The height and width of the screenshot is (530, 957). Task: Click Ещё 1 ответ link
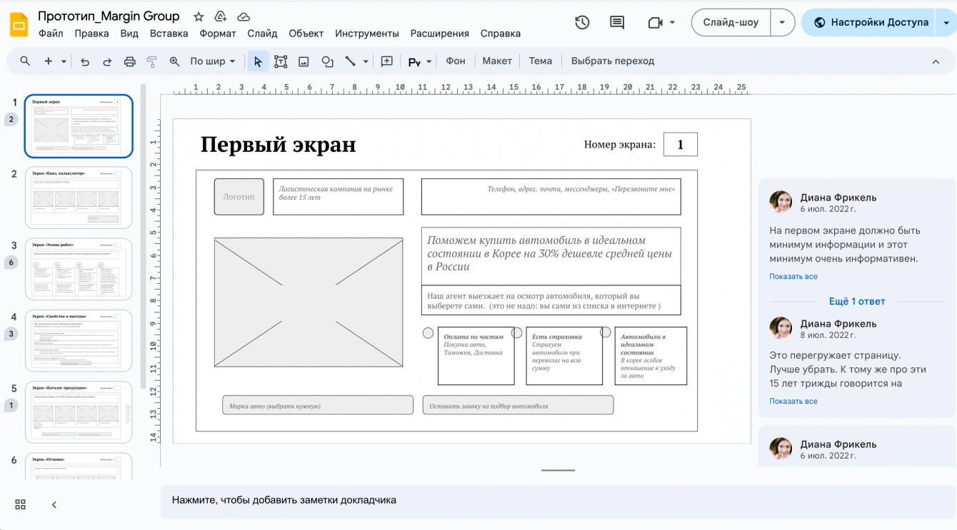click(857, 301)
